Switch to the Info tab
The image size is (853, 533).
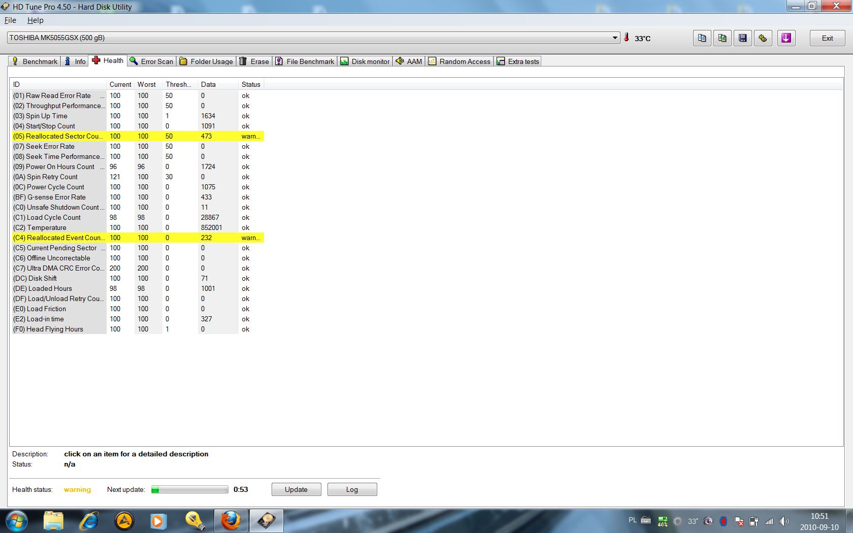(x=75, y=61)
